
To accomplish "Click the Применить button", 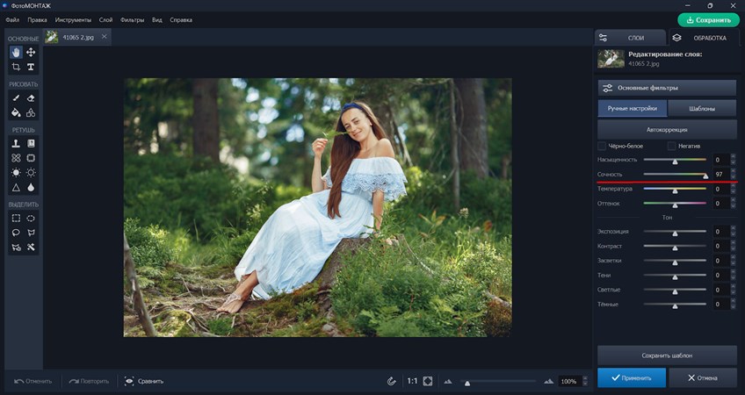I will click(631, 377).
